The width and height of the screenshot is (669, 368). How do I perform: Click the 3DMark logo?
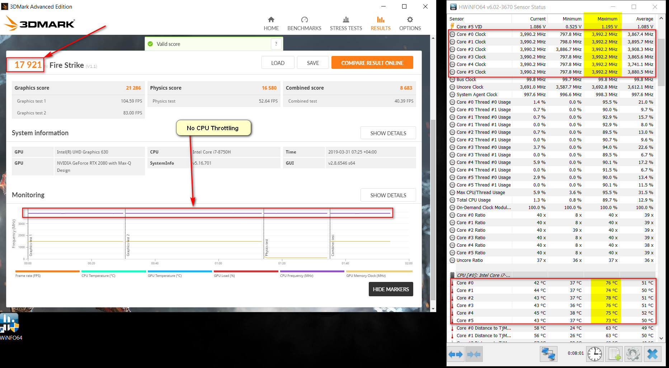click(39, 23)
